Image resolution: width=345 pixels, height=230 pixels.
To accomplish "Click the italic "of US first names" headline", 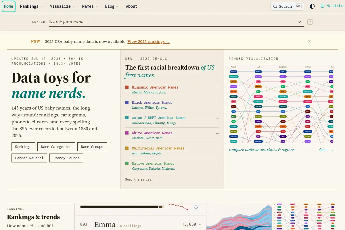I will [170, 71].
